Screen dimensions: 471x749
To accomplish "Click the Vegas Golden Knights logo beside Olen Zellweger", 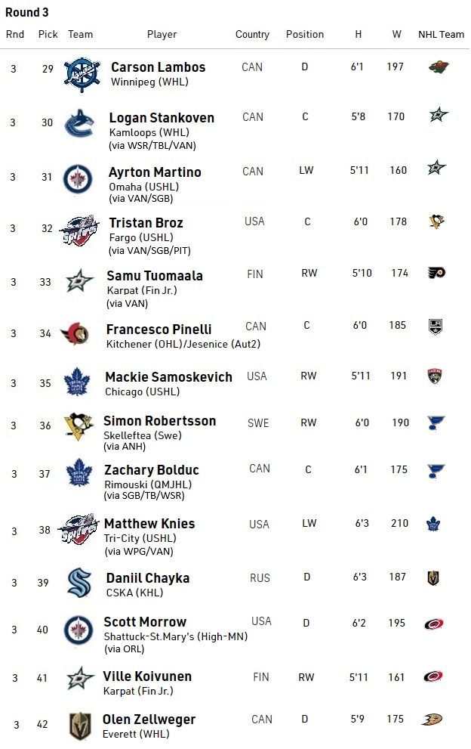I will tap(79, 725).
